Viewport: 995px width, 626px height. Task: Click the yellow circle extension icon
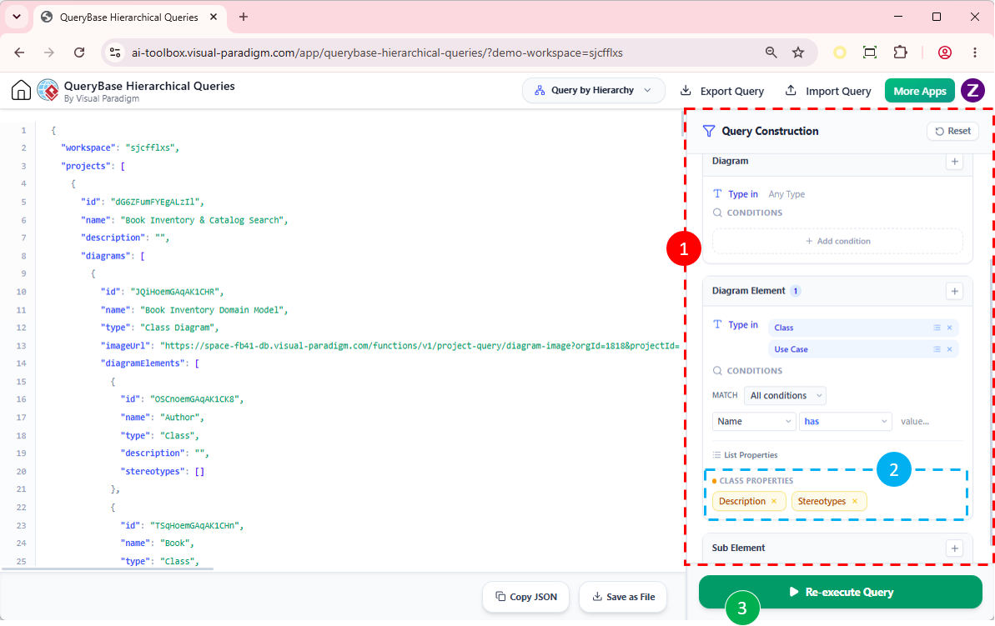click(x=840, y=53)
